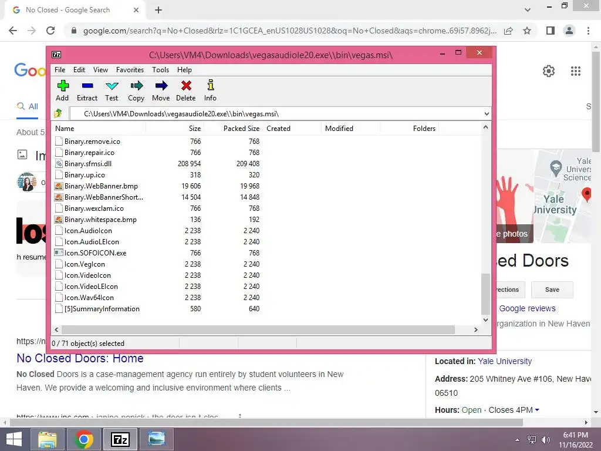The image size is (601, 451).
Task: Click Chrome's share page icon
Action: [508, 31]
